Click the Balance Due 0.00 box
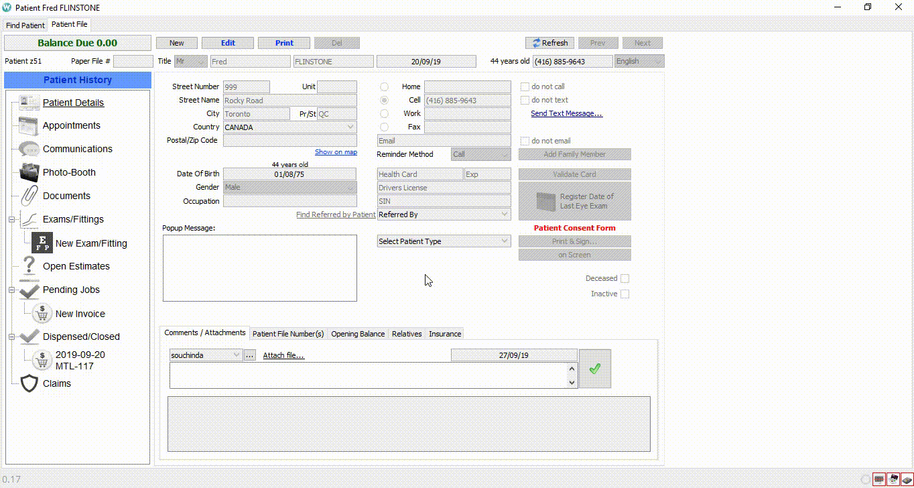This screenshot has width=914, height=488. coord(78,43)
